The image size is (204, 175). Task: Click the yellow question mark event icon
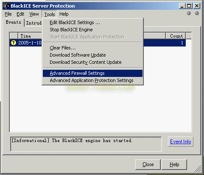[x=14, y=43]
